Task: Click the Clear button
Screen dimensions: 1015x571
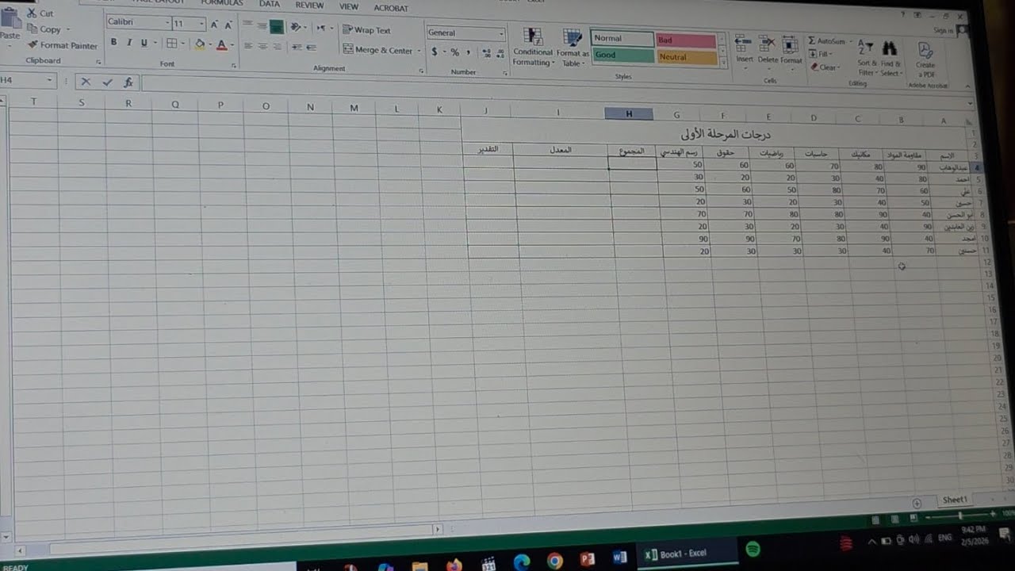Action: 824,67
